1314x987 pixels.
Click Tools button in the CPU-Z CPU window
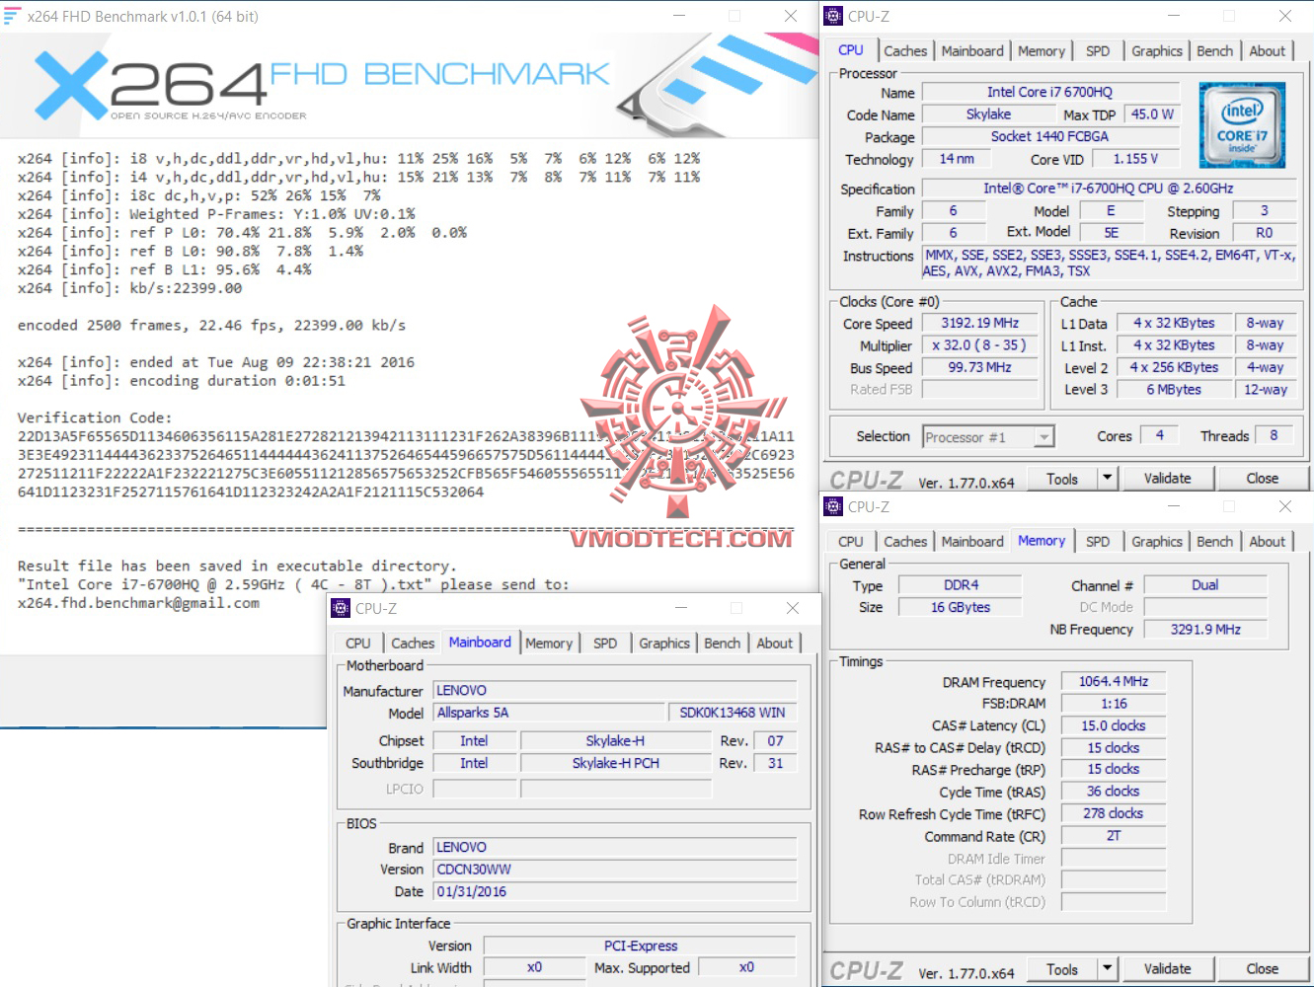pos(1062,479)
